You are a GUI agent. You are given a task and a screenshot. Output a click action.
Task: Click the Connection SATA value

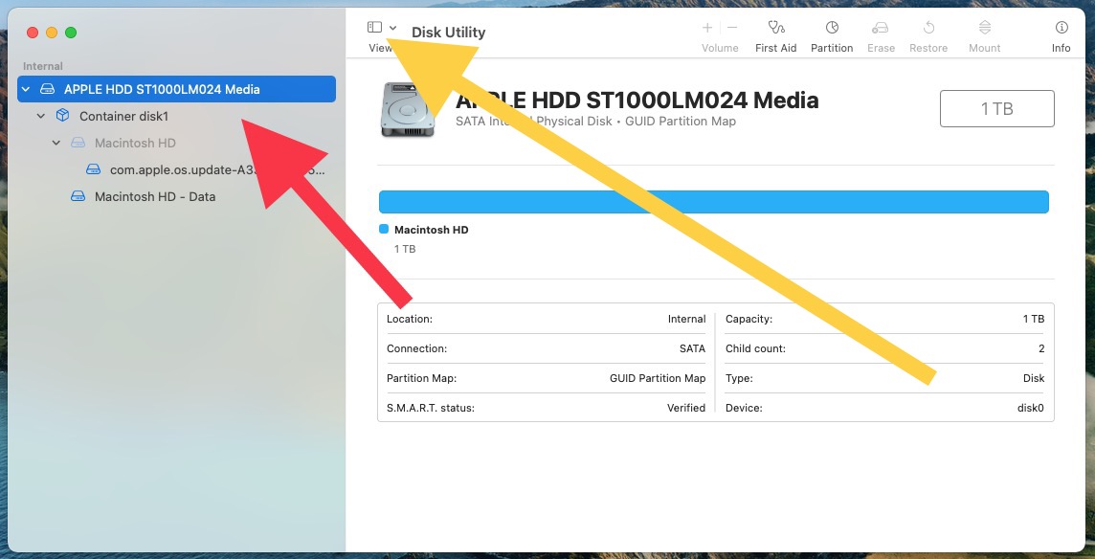click(692, 348)
